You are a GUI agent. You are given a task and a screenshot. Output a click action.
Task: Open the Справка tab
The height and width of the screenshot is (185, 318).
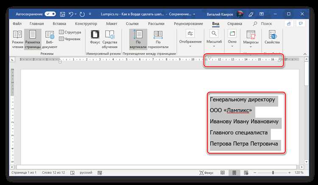(x=234, y=24)
